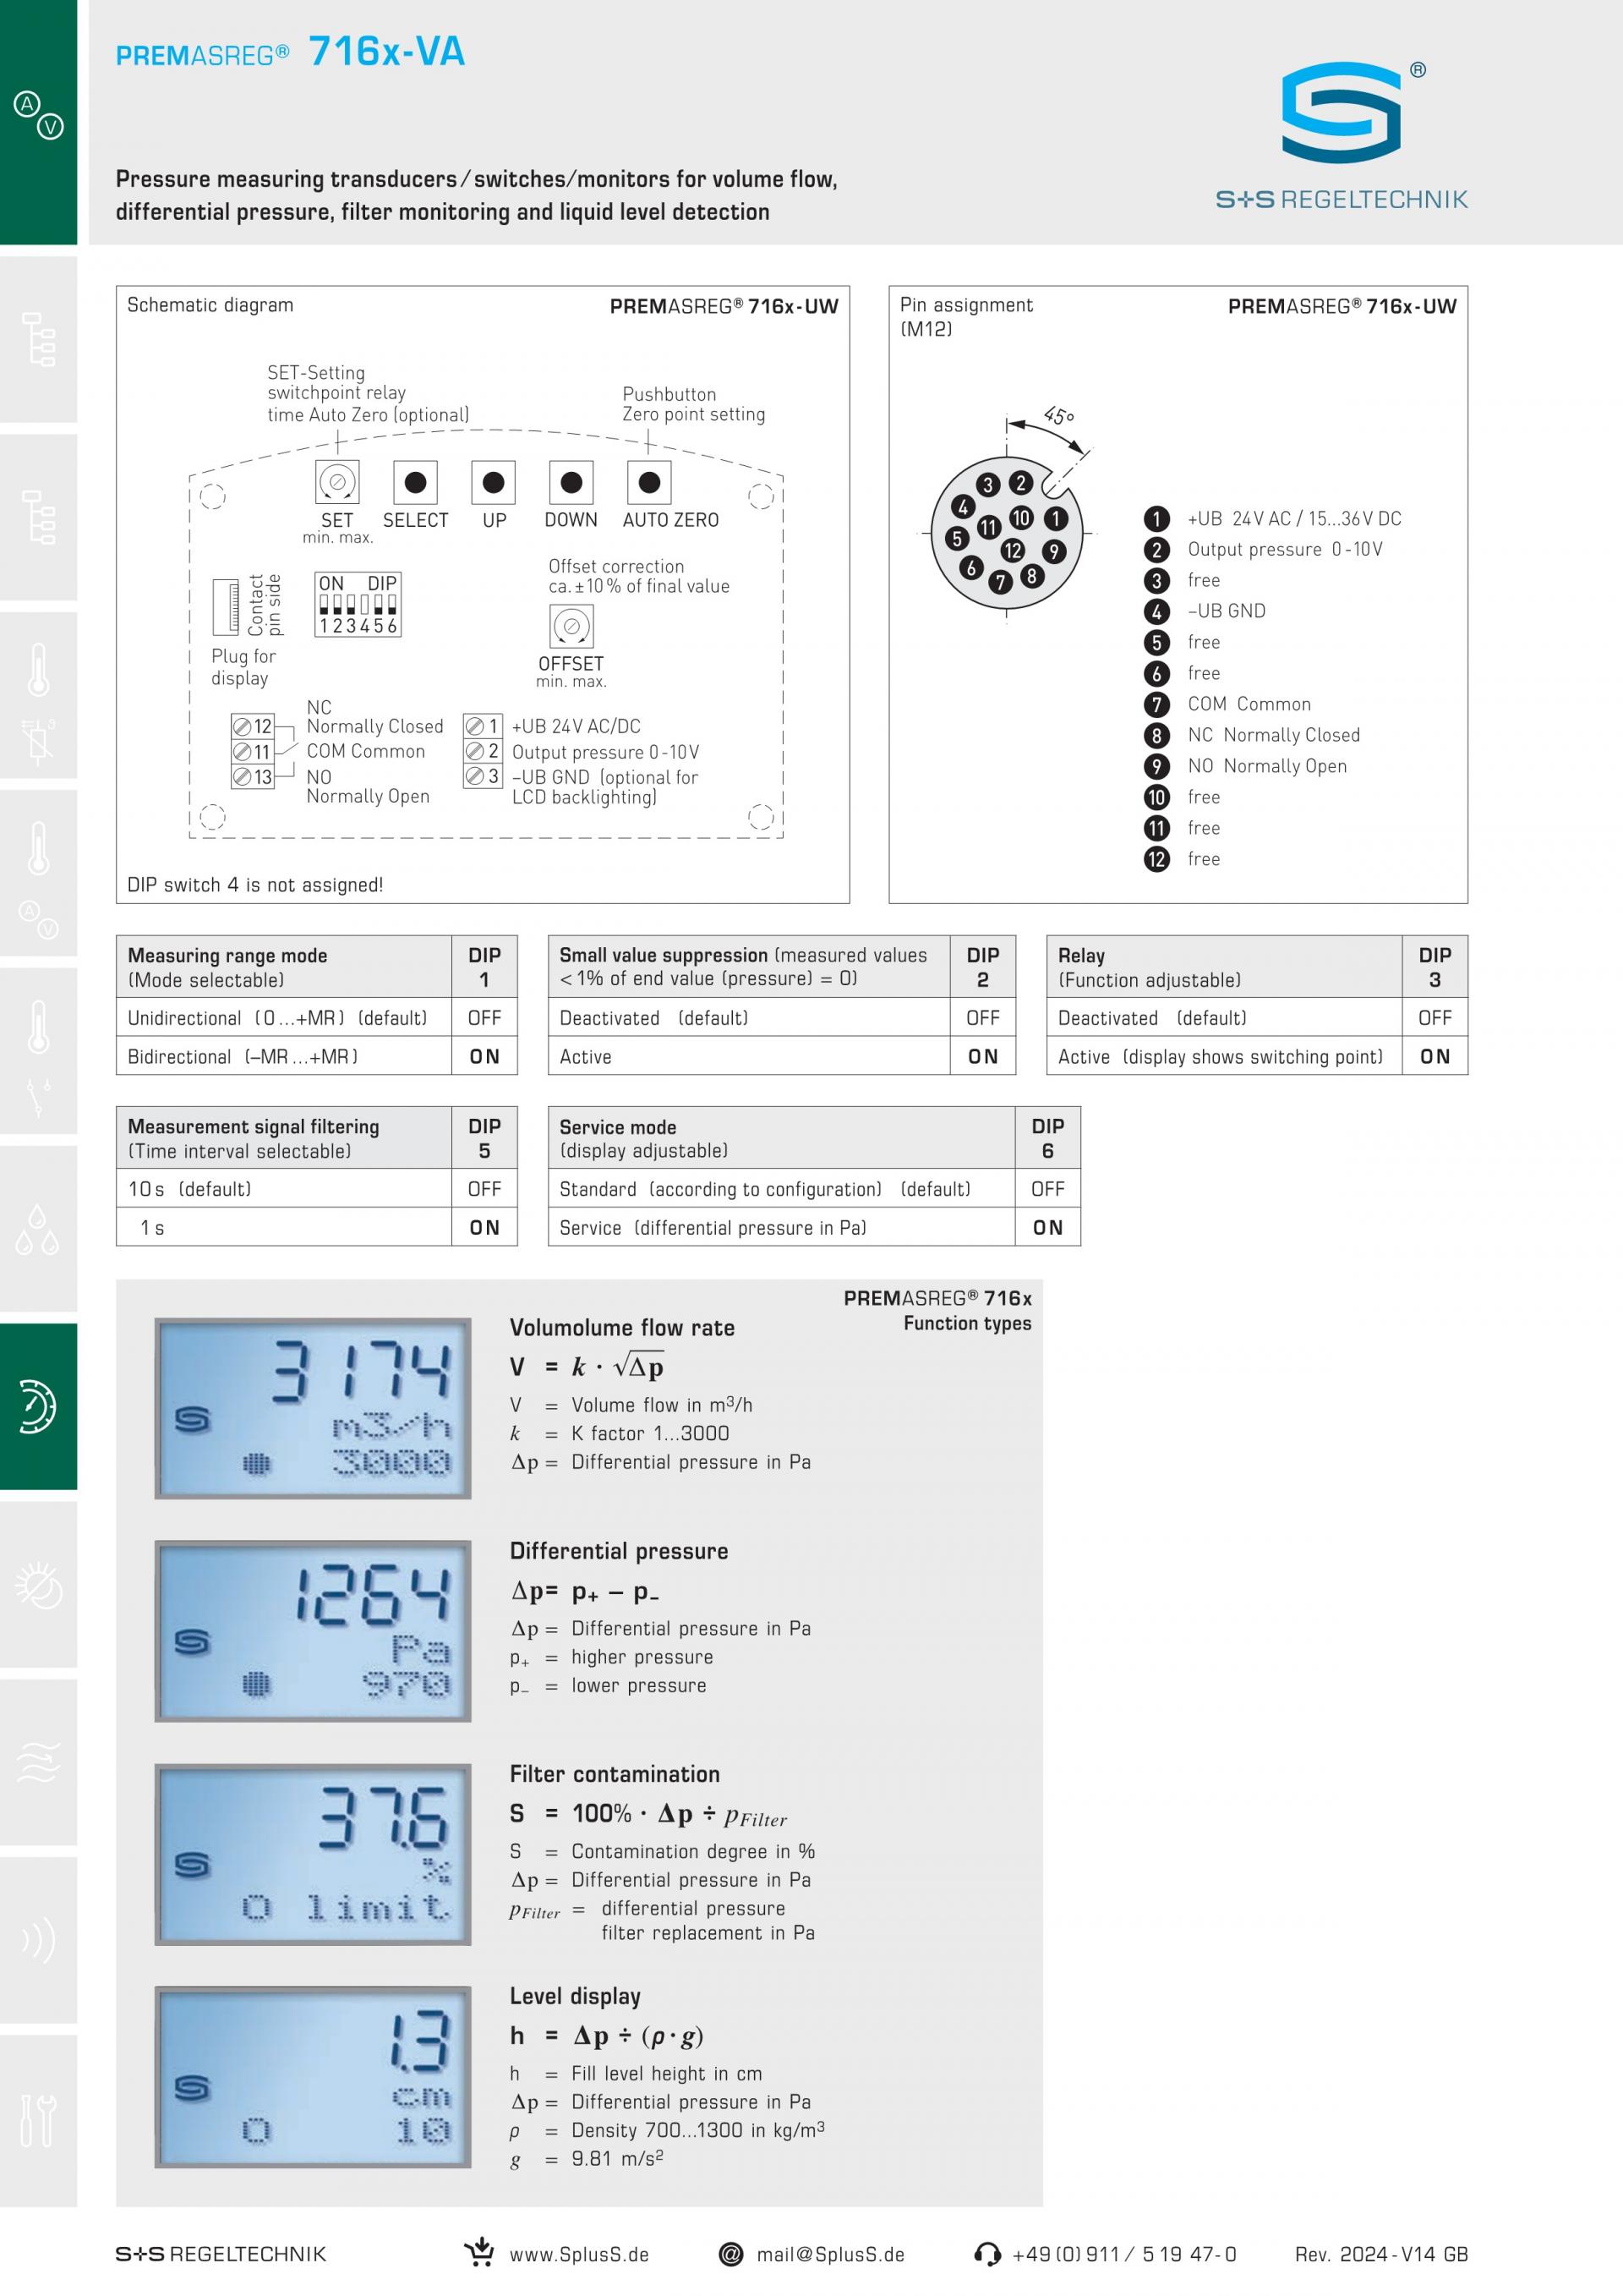The height and width of the screenshot is (2296, 1623).
Task: Click the A/V active signal tab at top left
Action: 38,115
